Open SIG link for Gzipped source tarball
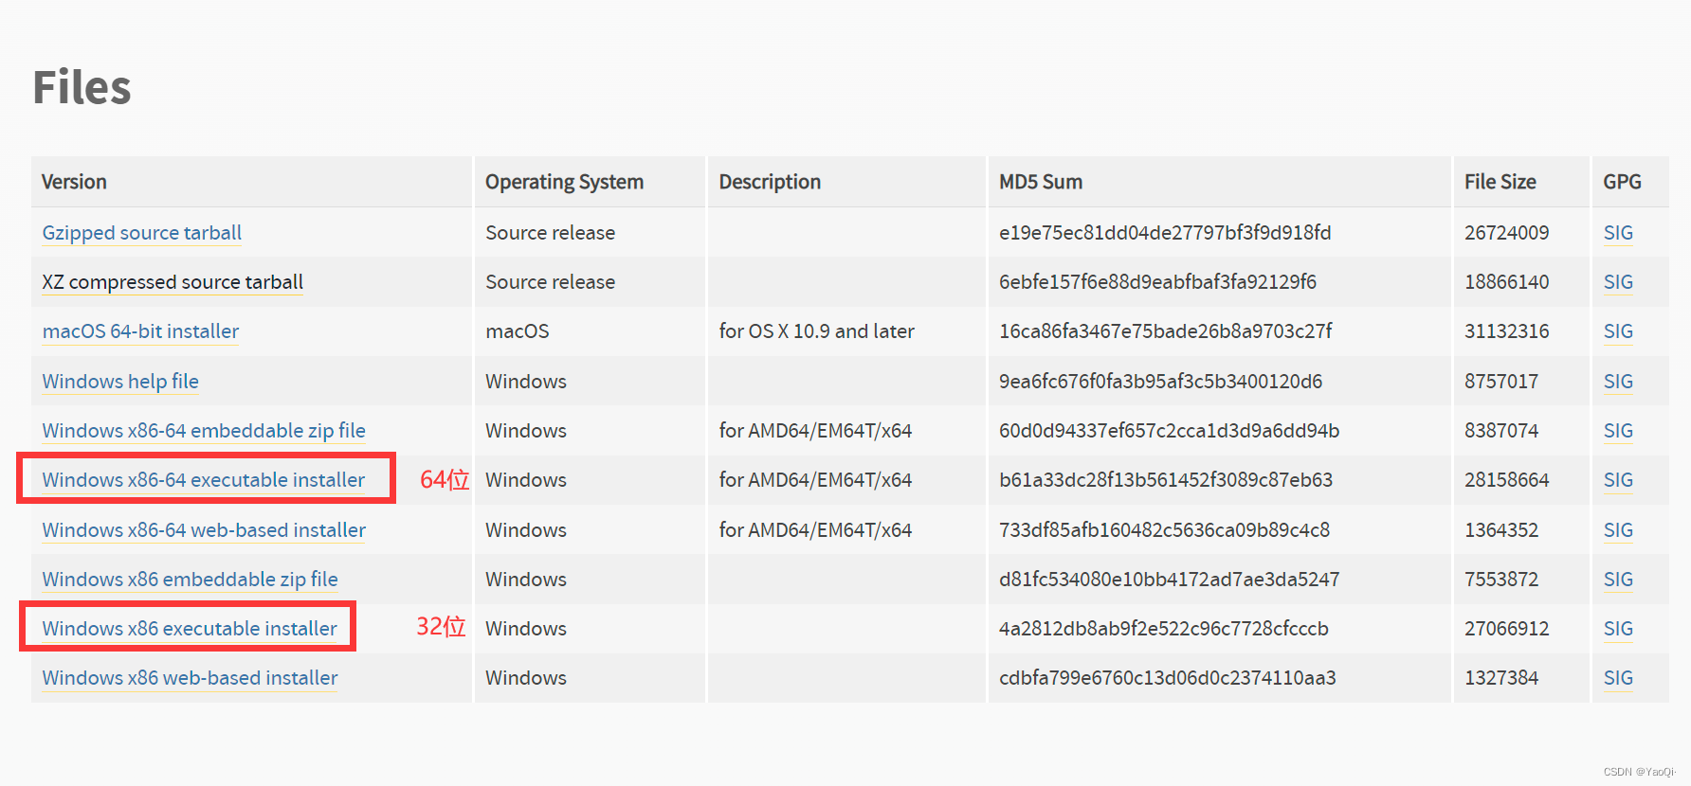The image size is (1691, 786). pyautogui.click(x=1618, y=233)
